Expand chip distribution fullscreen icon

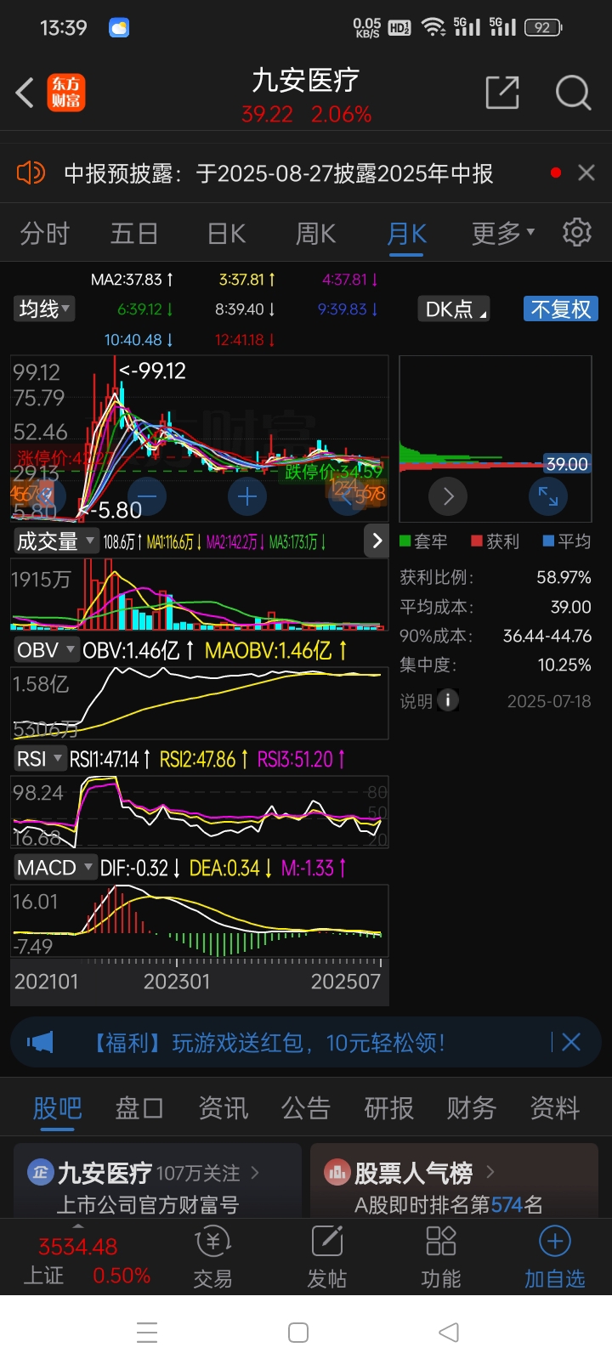pos(548,496)
